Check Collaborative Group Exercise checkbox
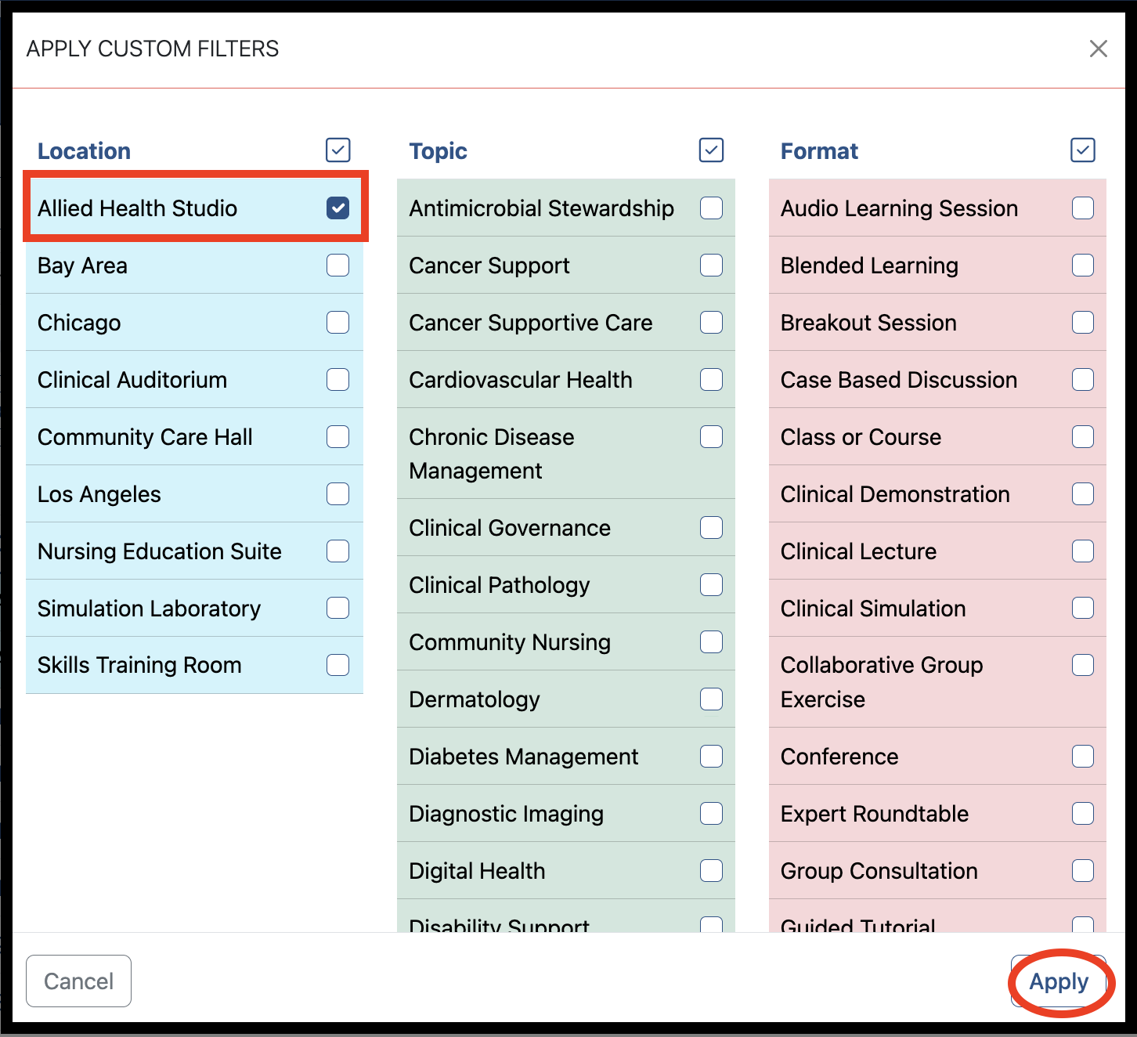This screenshot has height=1037, width=1137. point(1083,665)
